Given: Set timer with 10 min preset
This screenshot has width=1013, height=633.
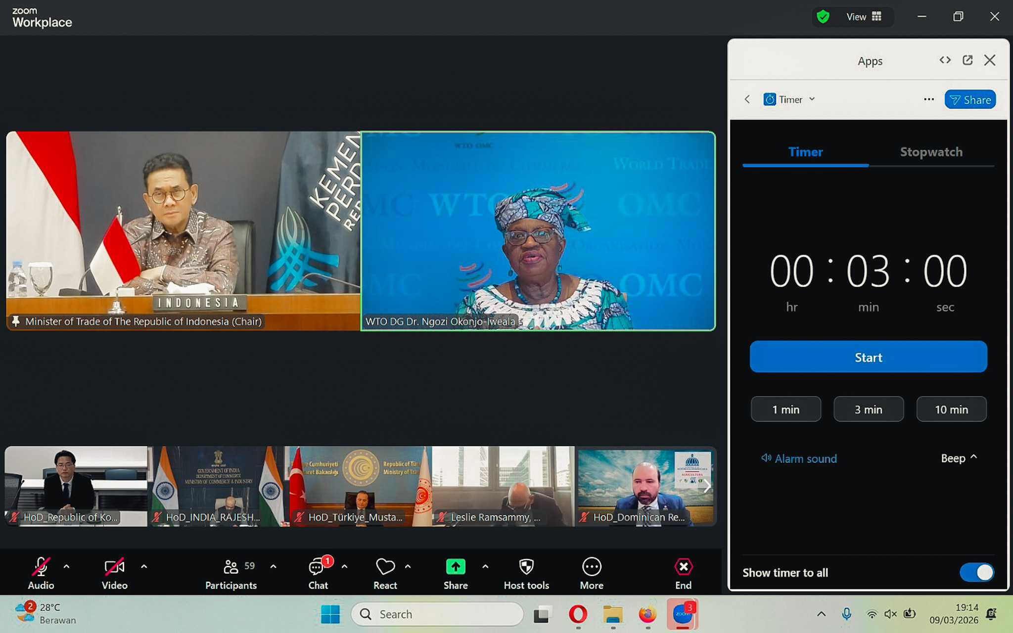Looking at the screenshot, I should click(x=951, y=409).
